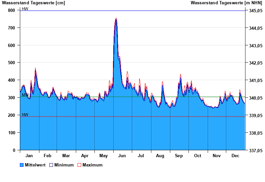Select the Jan month label
Screen dimensions: 265x182
pos(29,156)
